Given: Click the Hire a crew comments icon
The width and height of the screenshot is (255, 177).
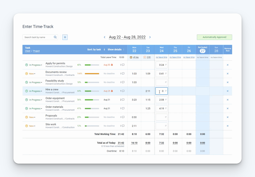Looking at the screenshot, I should pyautogui.click(x=123, y=91).
